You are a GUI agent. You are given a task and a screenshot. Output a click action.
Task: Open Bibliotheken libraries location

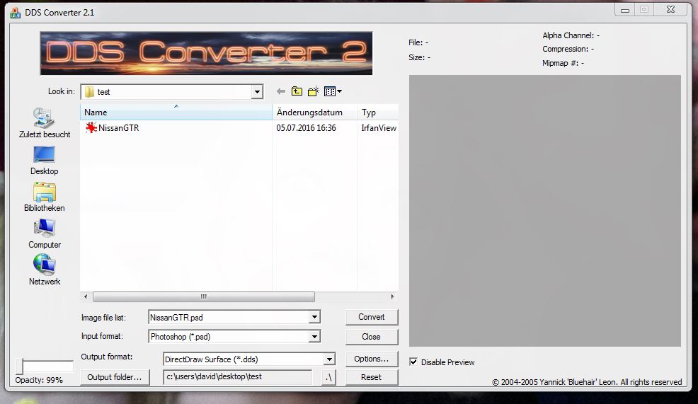44,197
